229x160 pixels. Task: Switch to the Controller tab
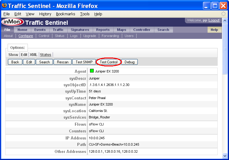click(142, 30)
